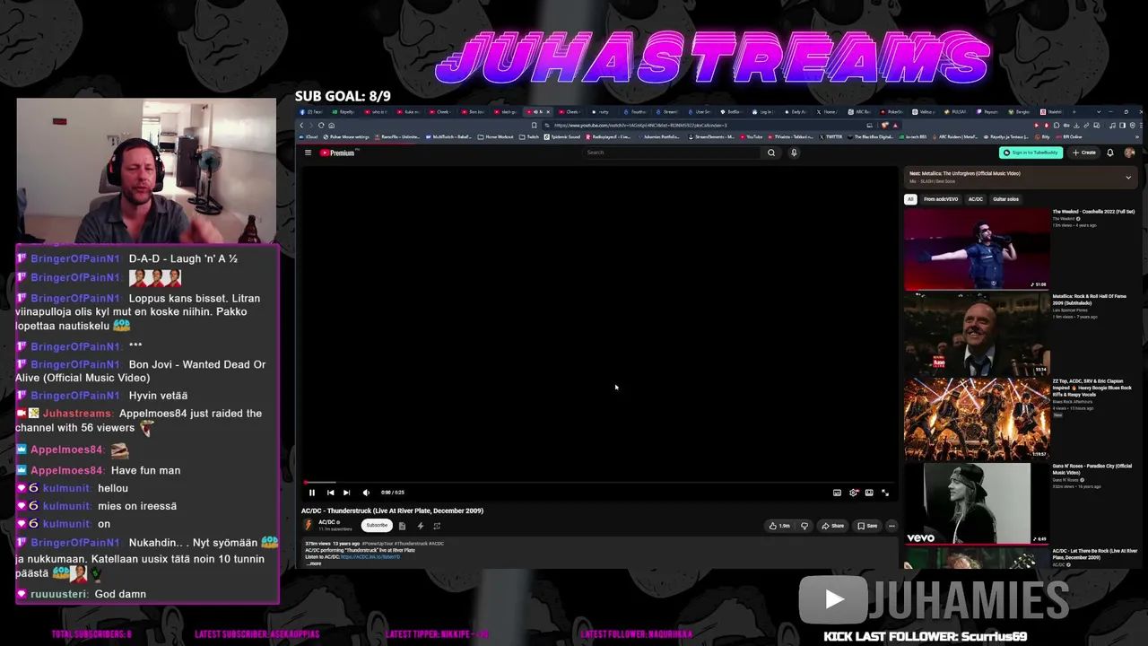Viewport: 1148px width, 646px height.
Task: Open the Epidemic Sound bookmark
Action: (563, 137)
